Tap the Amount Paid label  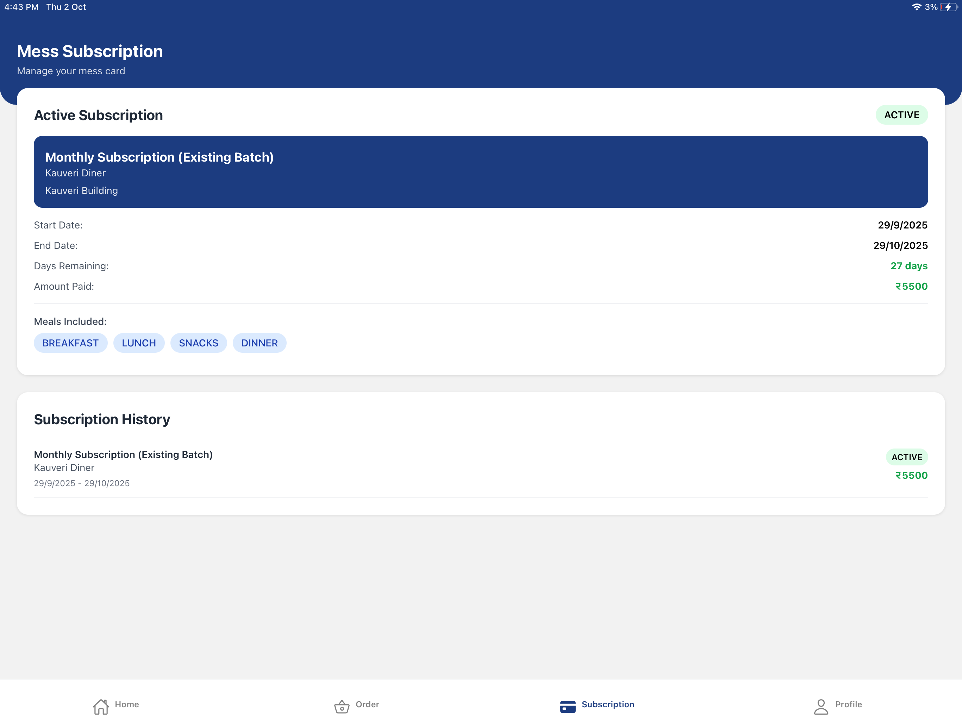(64, 287)
